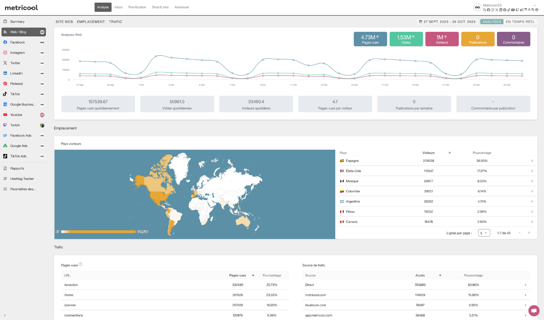Open the LinkedIn analytics section
544x320 pixels.
[23, 73]
